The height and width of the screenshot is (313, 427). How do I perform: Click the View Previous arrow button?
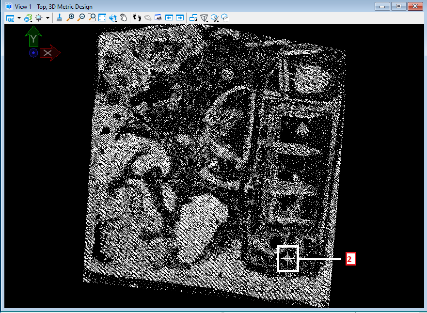click(169, 18)
